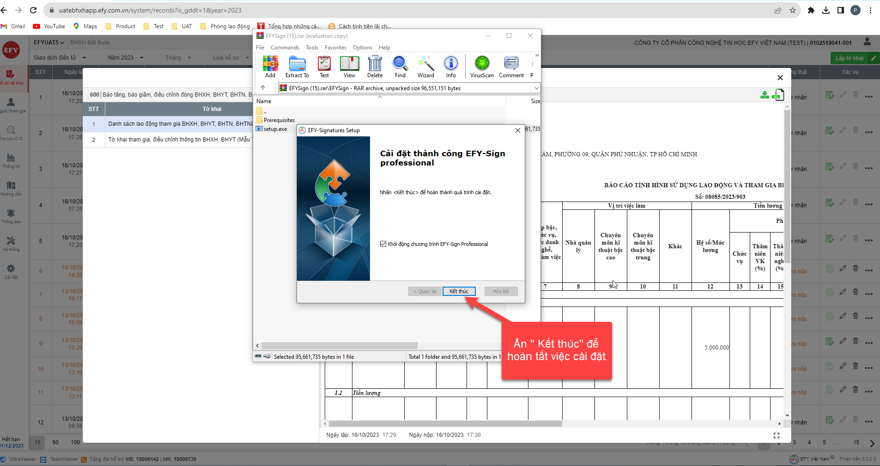Uncheck Khởi động chương trình EFY-Sign Professional
The width and height of the screenshot is (880, 466).
click(383, 244)
